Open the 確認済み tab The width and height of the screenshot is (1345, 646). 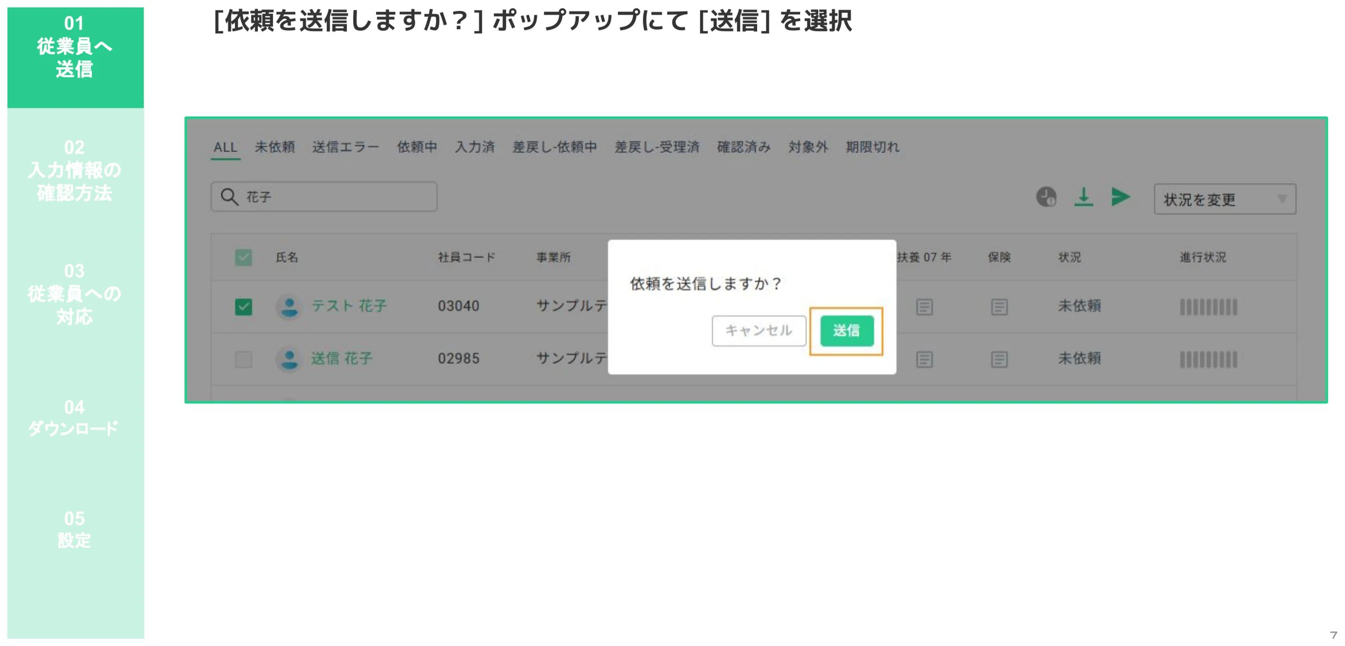coord(744,147)
